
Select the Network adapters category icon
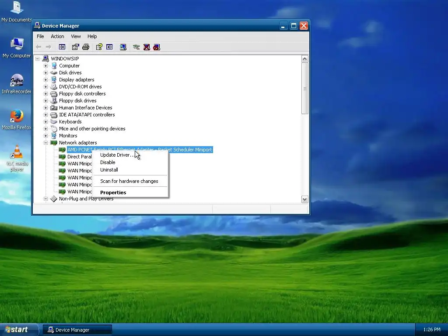coord(54,143)
